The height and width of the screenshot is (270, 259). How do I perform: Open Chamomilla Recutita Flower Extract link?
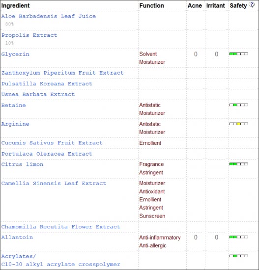[x=61, y=227]
